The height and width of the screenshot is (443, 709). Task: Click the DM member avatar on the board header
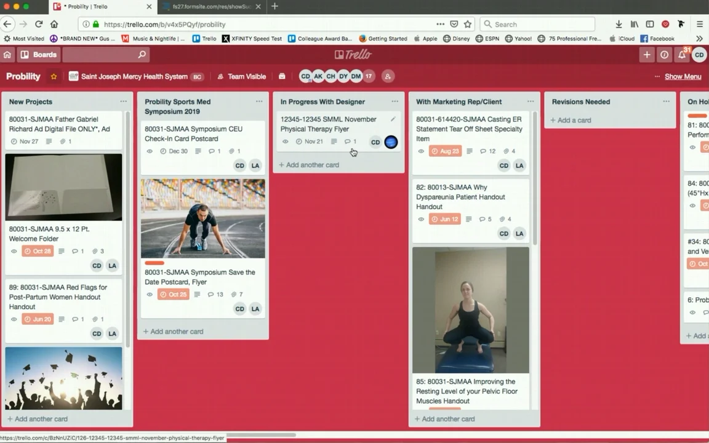point(356,76)
